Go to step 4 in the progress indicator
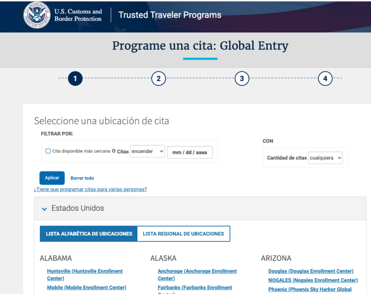 pos(326,78)
